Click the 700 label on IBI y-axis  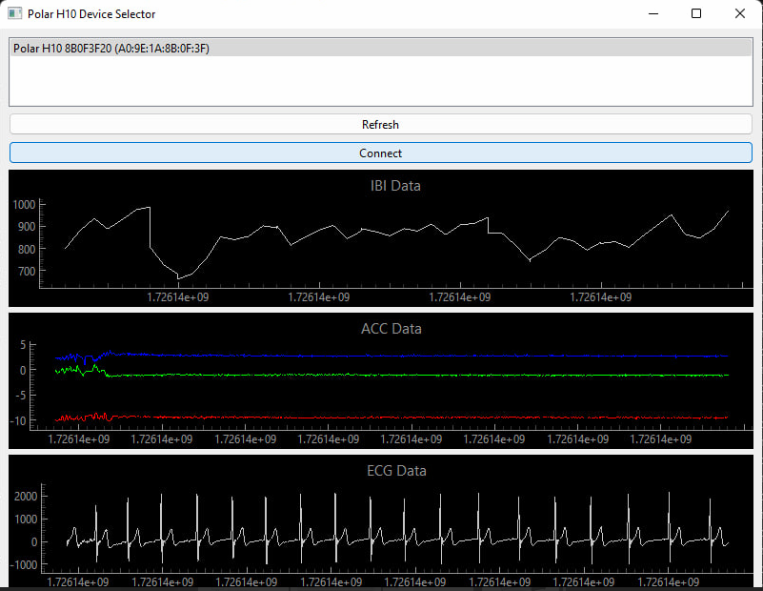(x=27, y=272)
